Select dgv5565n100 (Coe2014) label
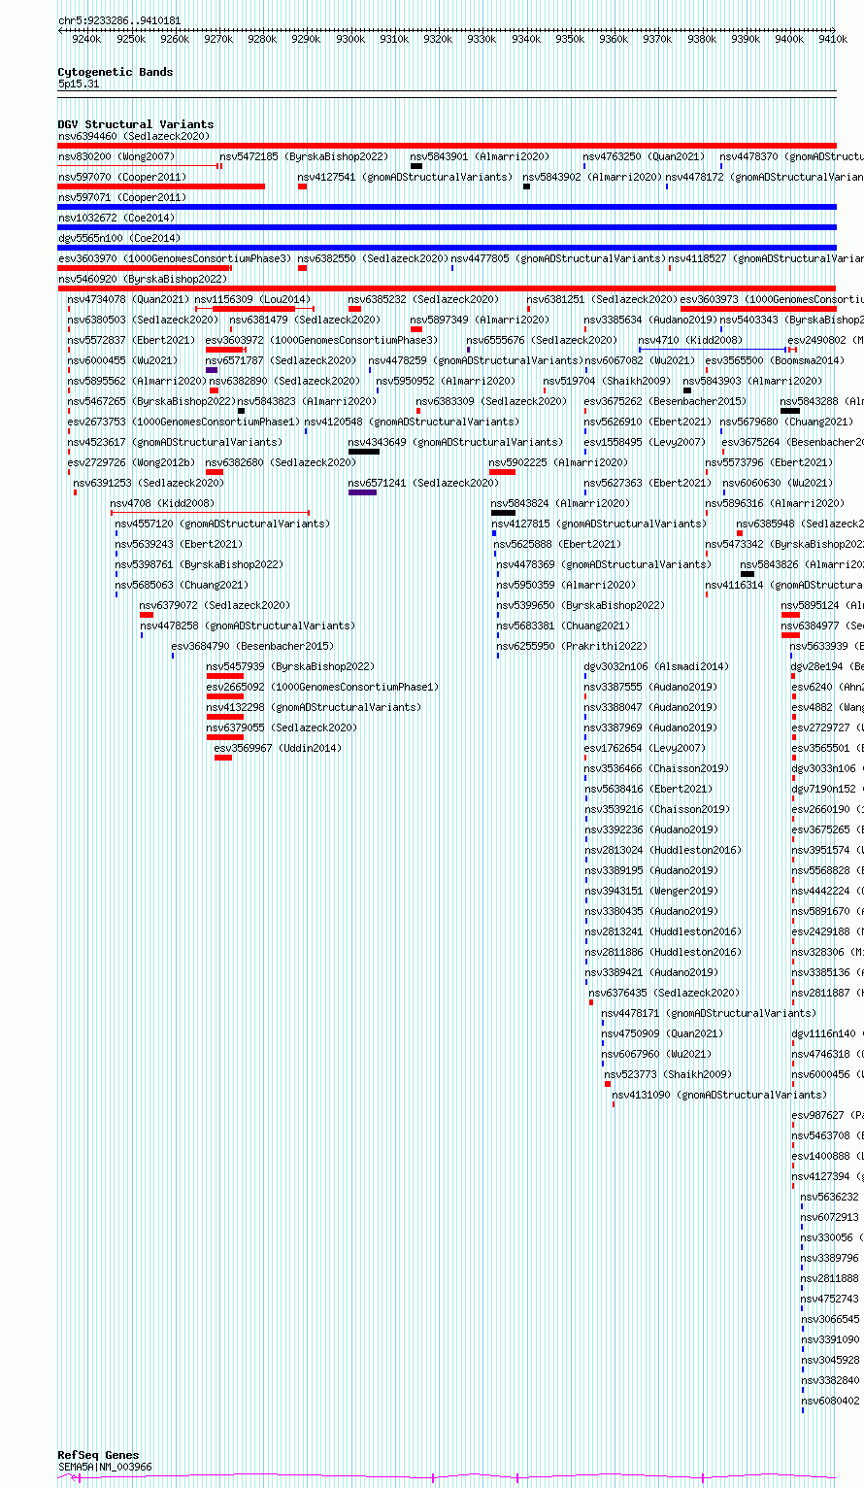This screenshot has width=864, height=1488. click(119, 239)
